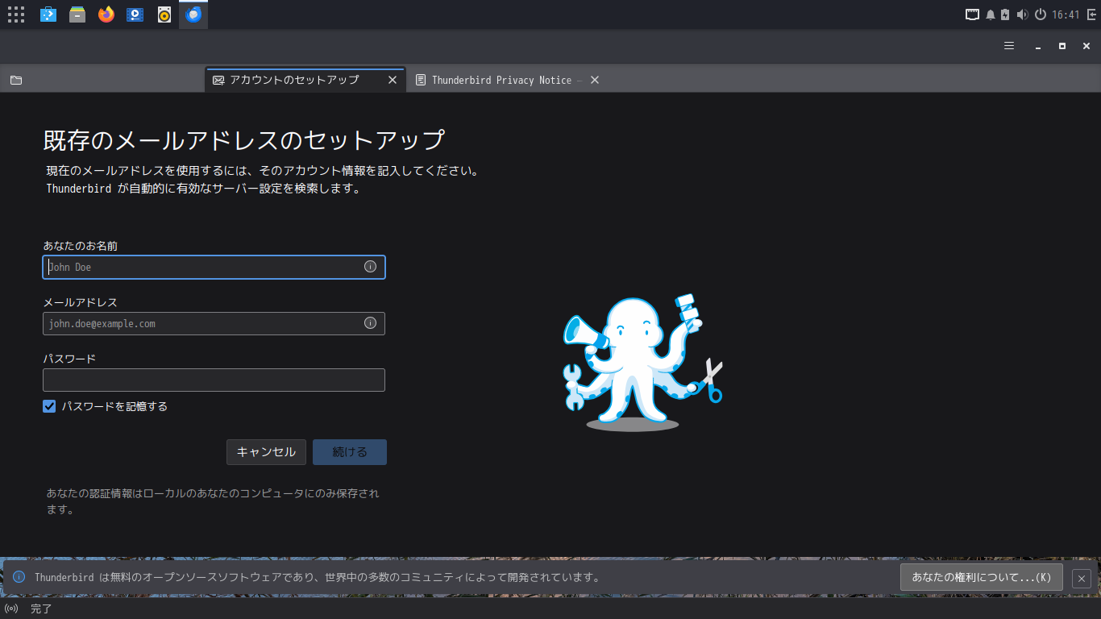
Task: Click the キャンセル button
Action: [266, 452]
